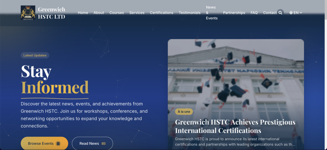Click the À la une featured tag
The width and height of the screenshot is (327, 150).
coord(184,112)
